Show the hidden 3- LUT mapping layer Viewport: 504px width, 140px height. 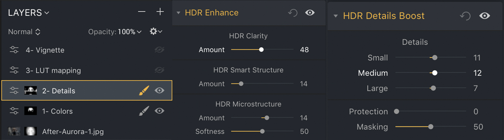click(159, 70)
